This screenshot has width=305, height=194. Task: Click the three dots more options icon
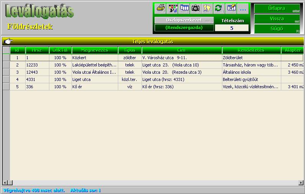(243, 8)
